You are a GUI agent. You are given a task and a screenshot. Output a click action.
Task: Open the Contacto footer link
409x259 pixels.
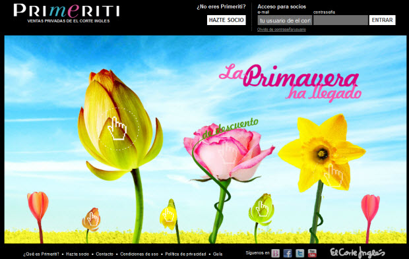pyautogui.click(x=105, y=254)
